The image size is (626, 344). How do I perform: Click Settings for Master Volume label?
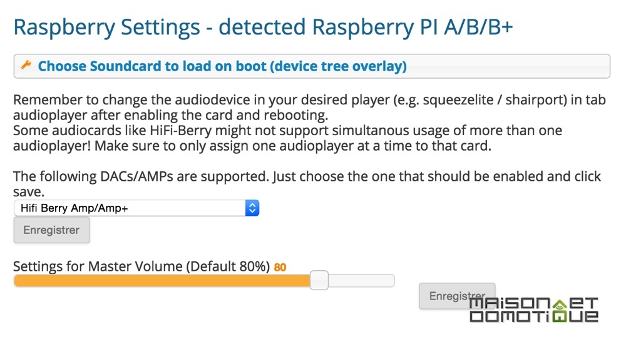point(141,266)
